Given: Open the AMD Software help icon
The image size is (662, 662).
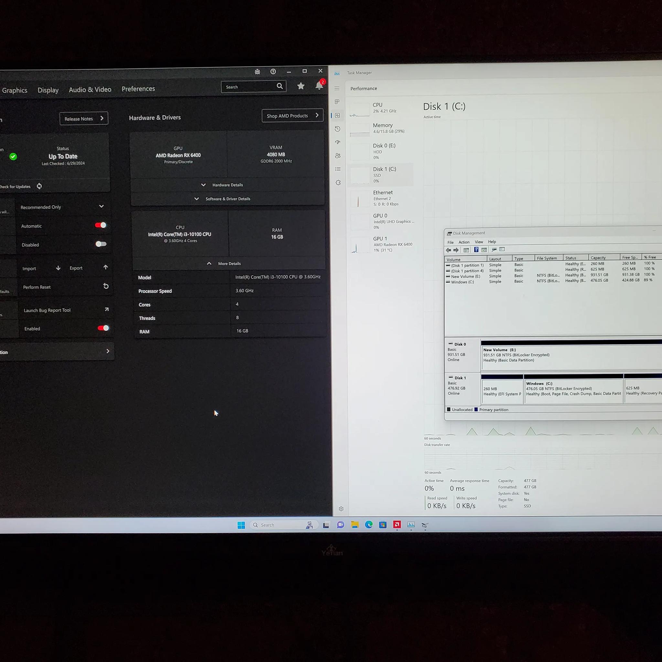Looking at the screenshot, I should [273, 71].
